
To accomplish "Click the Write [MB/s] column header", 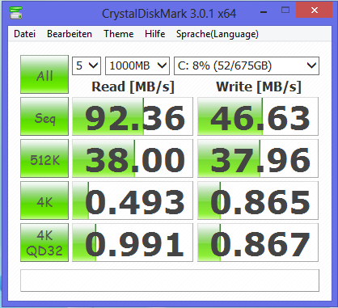I will click(x=259, y=86).
